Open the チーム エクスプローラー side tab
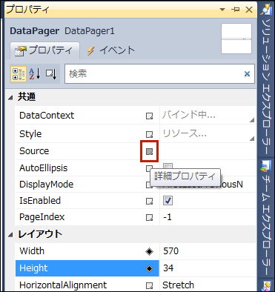The width and height of the screenshot is (275, 292). 266,219
